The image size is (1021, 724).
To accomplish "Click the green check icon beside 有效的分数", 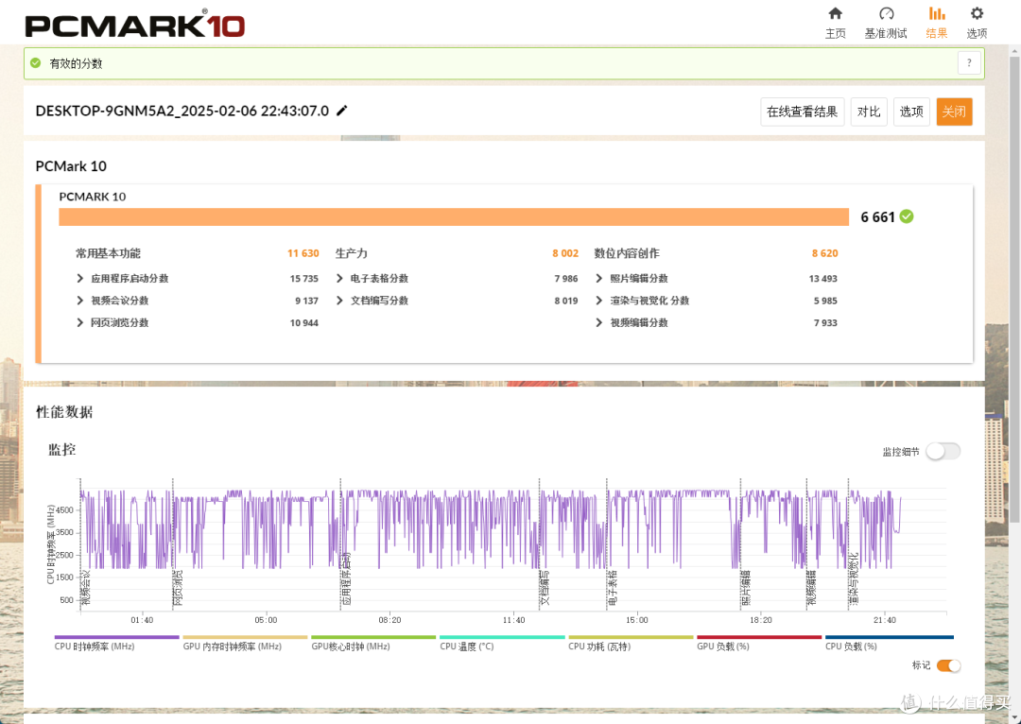I will click(x=36, y=63).
